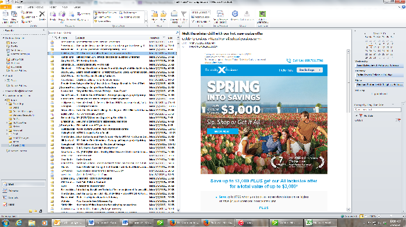Select Drafts under Outlook Data File
This screenshot has height=227, width=406.
click(x=14, y=46)
